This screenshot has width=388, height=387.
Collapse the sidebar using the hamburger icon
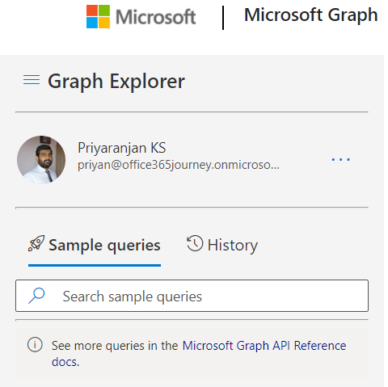(x=32, y=80)
